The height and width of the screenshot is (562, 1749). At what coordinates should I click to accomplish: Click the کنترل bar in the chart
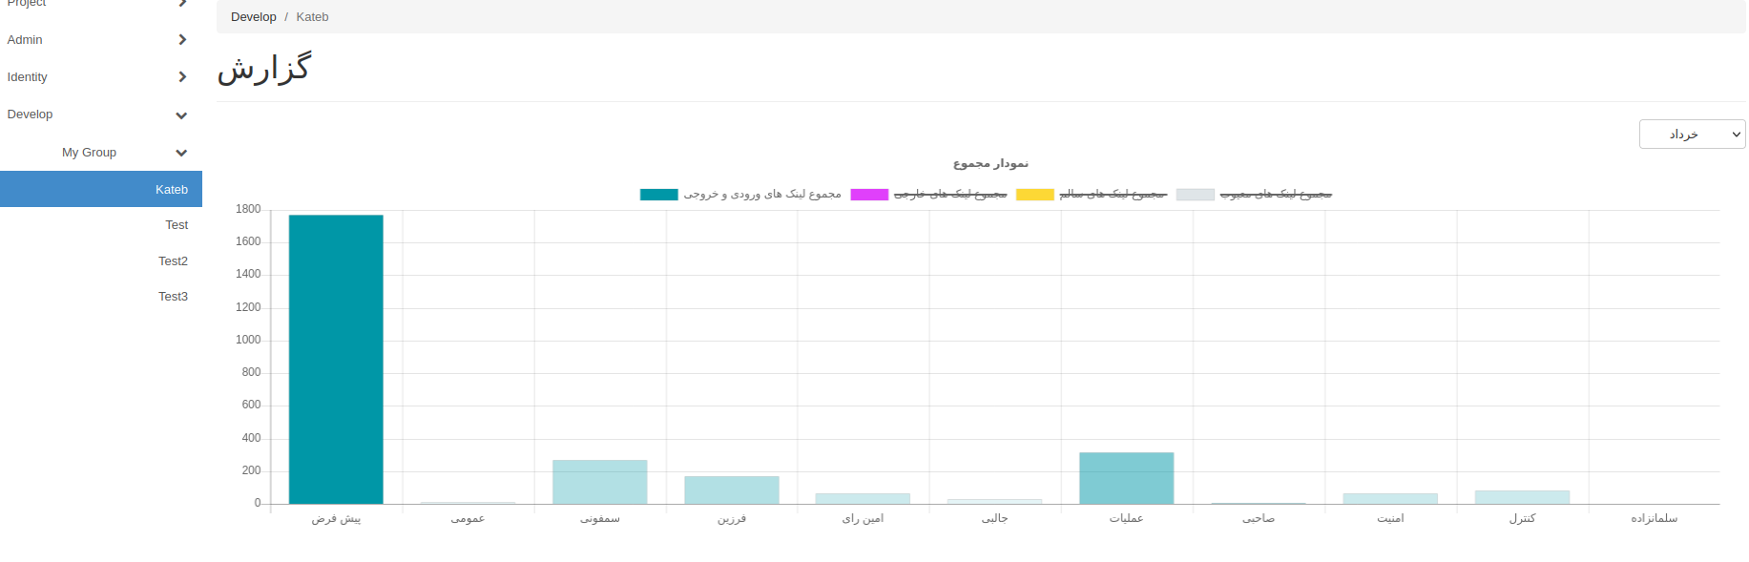point(1522,497)
